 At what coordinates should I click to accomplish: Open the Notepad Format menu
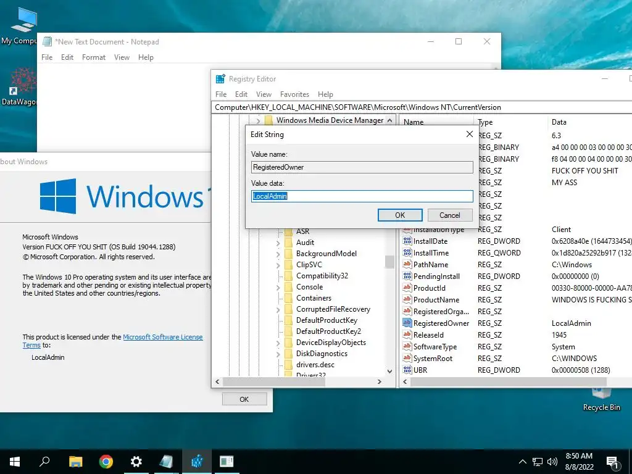point(94,57)
